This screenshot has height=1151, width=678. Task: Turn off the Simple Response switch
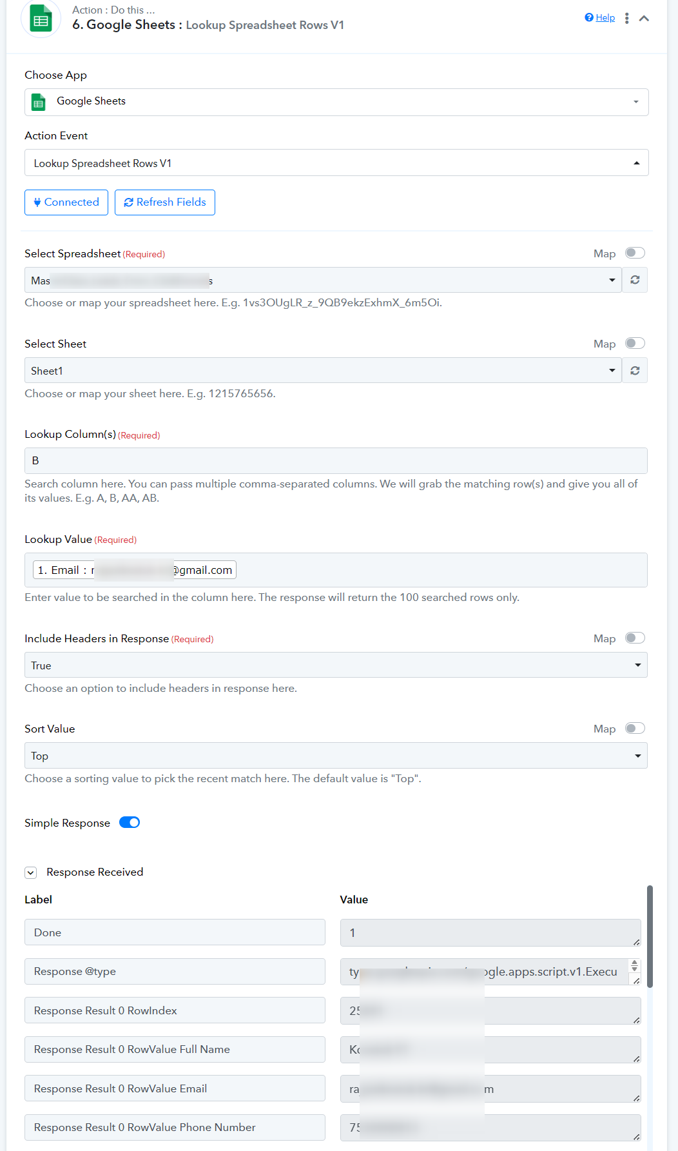click(x=130, y=823)
